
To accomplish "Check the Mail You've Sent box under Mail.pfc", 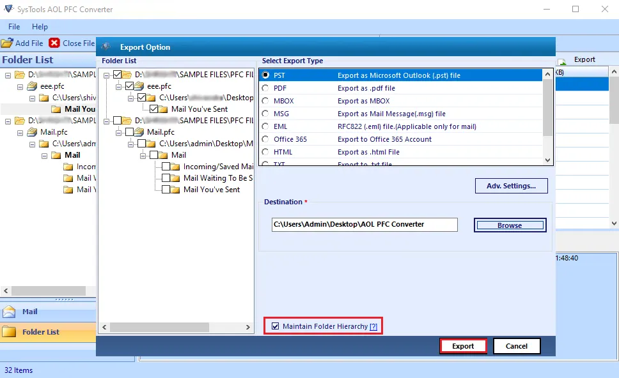I will point(166,190).
